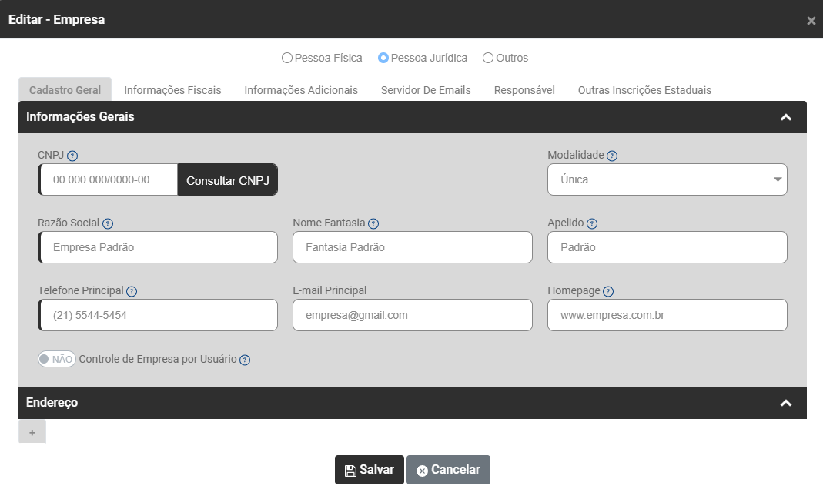The width and height of the screenshot is (823, 486).
Task: Collapse the Endereço section
Action: click(x=786, y=403)
